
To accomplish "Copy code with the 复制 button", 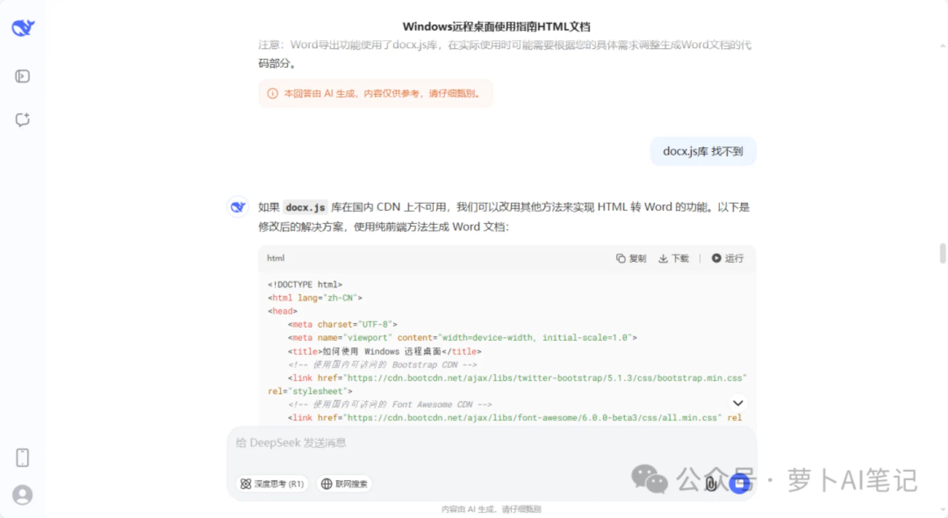I will click(x=631, y=258).
